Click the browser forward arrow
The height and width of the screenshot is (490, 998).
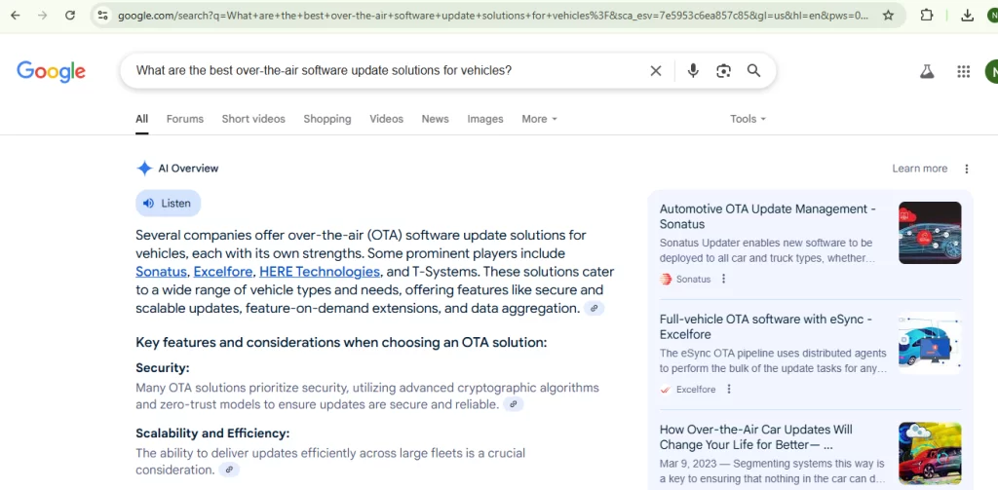[x=43, y=16]
